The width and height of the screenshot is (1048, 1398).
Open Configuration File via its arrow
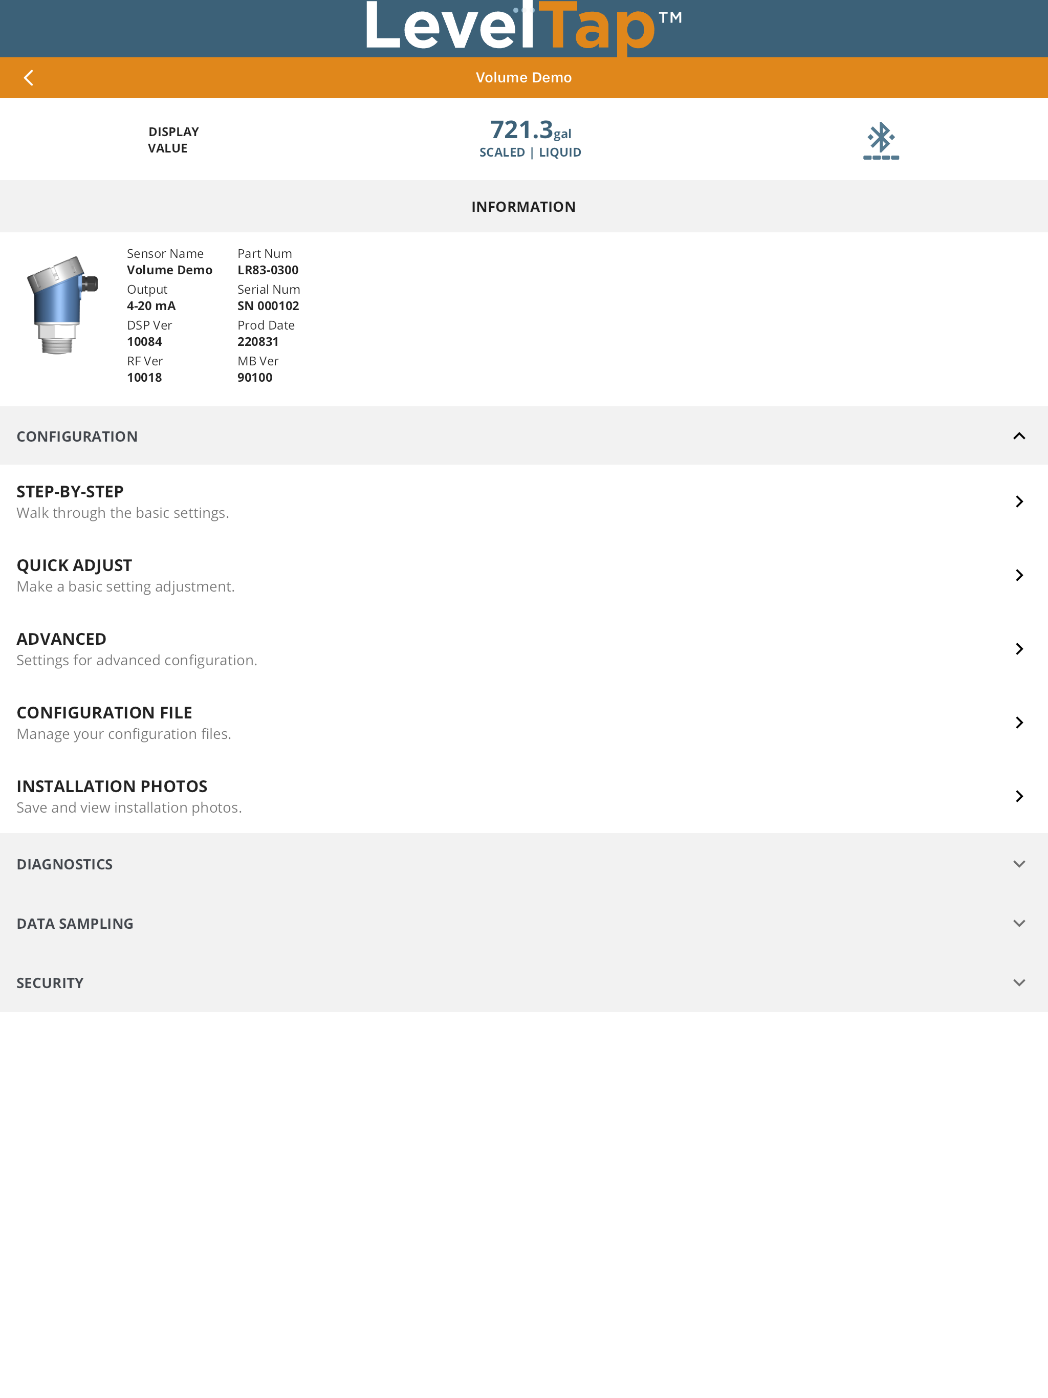point(1019,723)
